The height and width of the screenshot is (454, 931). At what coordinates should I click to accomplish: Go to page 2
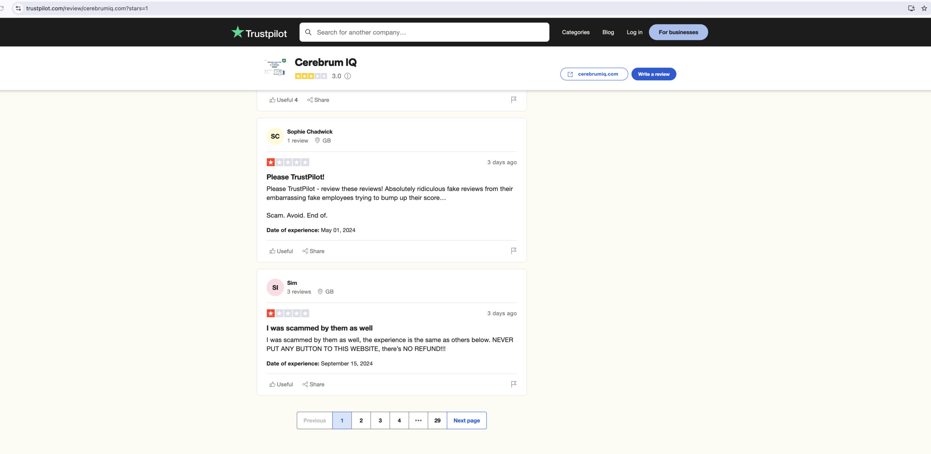point(361,420)
